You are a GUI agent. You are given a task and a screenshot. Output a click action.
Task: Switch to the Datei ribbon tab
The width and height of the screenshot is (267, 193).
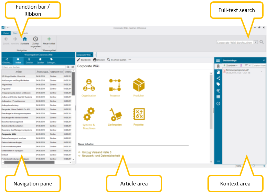click(6, 33)
